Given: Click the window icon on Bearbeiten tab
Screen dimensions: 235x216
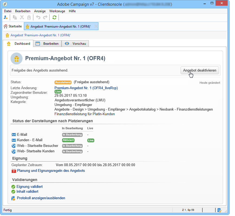Looking at the screenshot, I should coord(38,44).
